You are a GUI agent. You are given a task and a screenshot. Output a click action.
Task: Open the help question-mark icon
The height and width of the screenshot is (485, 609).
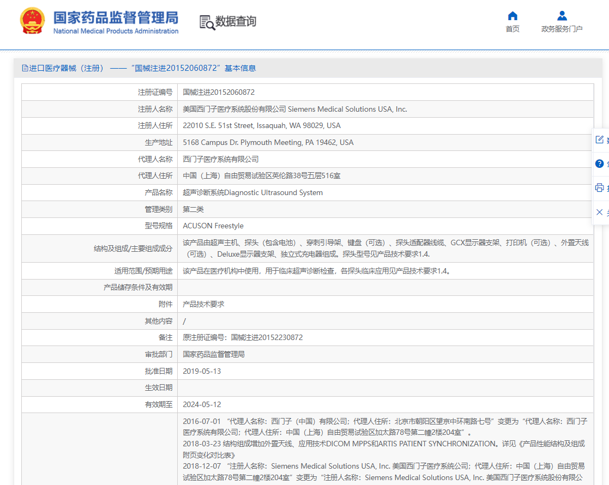point(600,163)
